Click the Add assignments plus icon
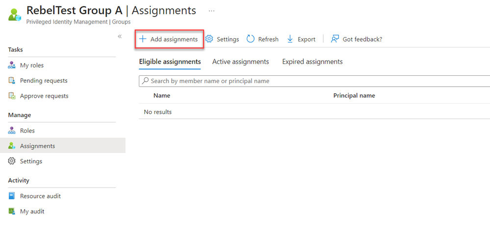The image size is (490, 241). coord(143,39)
